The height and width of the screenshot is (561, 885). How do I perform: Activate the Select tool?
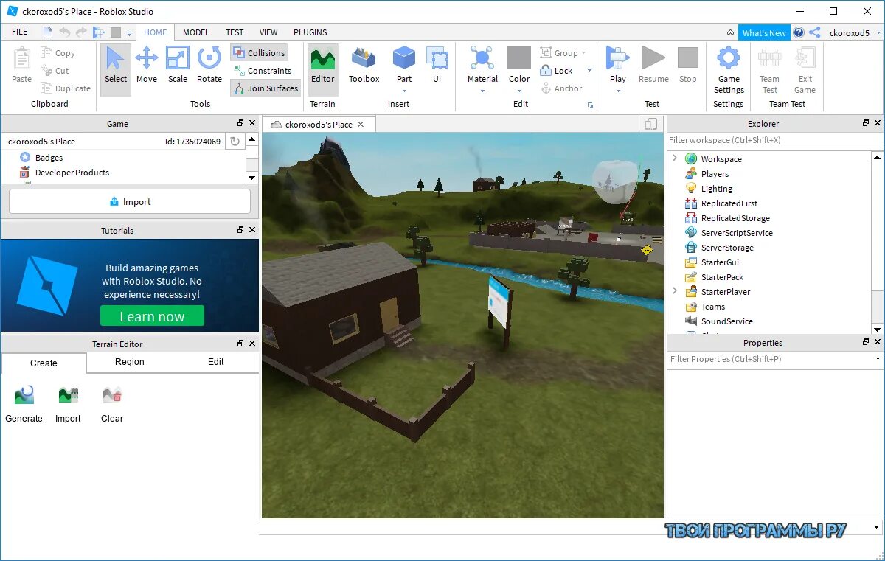coord(116,66)
